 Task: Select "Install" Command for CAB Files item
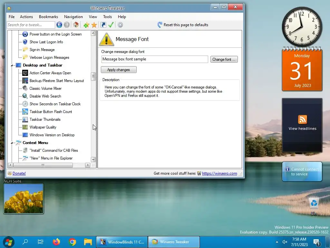point(54,150)
